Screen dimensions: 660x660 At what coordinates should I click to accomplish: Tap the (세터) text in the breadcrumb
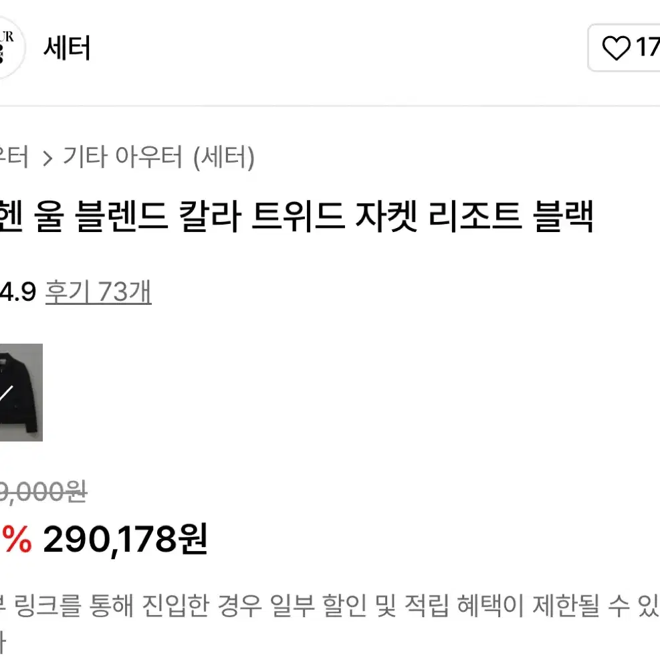[x=224, y=157]
